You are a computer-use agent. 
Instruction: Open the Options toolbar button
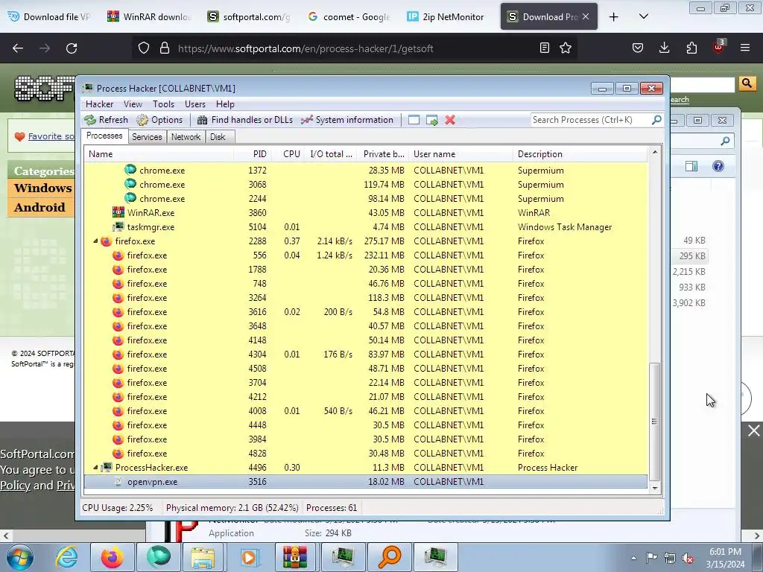[x=159, y=120]
